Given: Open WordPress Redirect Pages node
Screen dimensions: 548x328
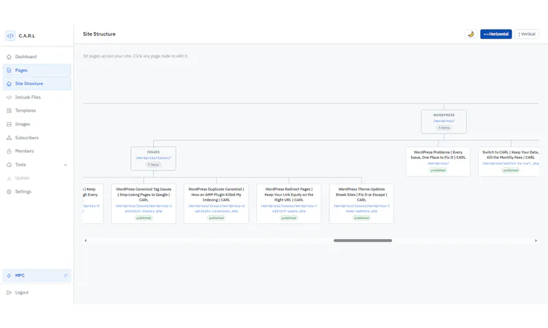Looking at the screenshot, I should pyautogui.click(x=288, y=203).
